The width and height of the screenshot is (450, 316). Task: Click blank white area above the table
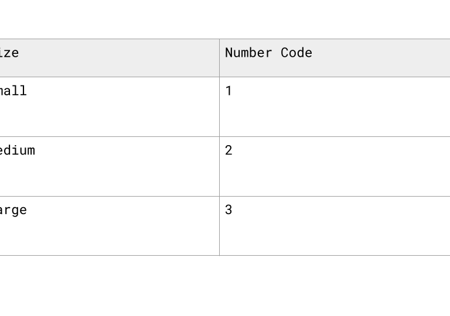[225, 18]
